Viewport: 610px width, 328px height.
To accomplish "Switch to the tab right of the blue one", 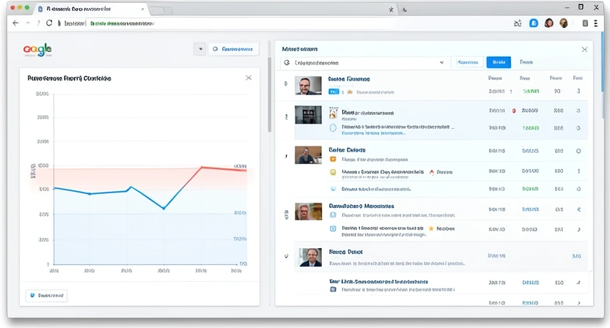I will [526, 63].
